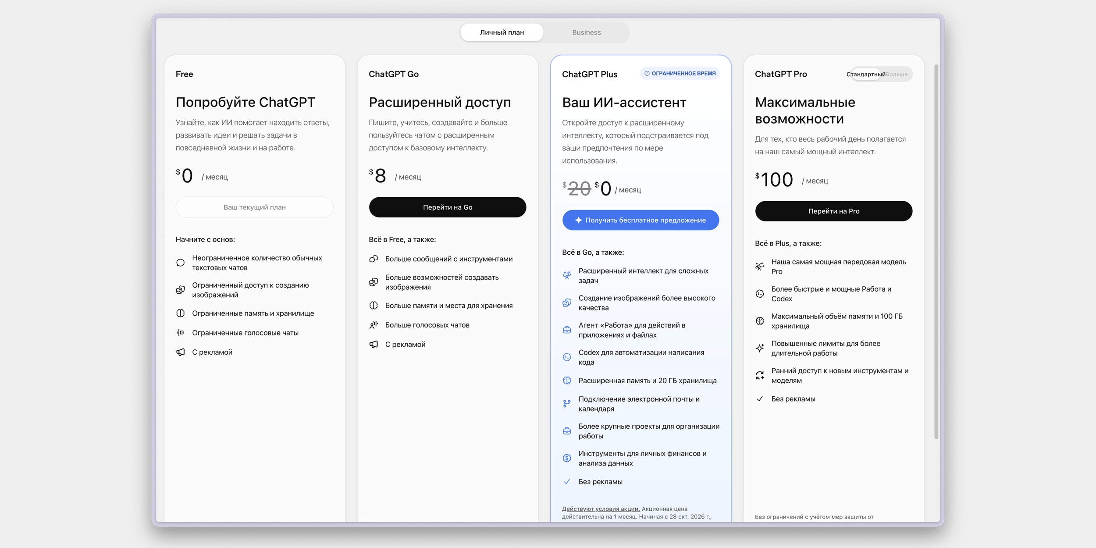Viewport: 1096px width, 548px height.
Task: Click the telescope icon beside Расширенный интеллект
Action: (567, 275)
